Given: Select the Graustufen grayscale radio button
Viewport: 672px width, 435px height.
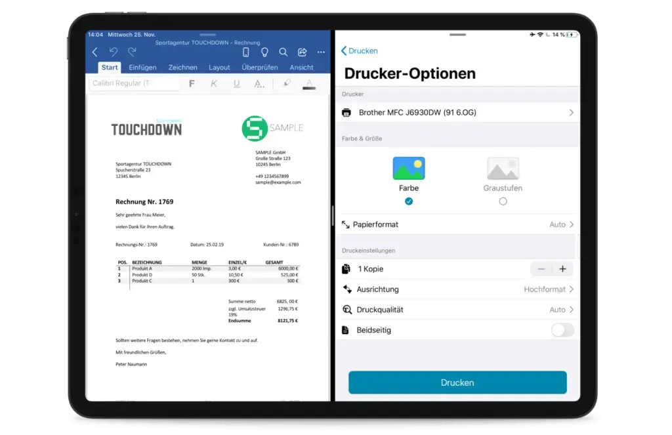Looking at the screenshot, I should (503, 201).
